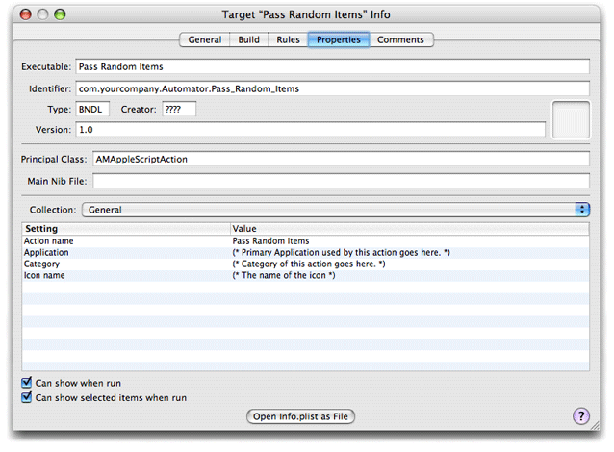Click the green zoom window button

pyautogui.click(x=60, y=15)
